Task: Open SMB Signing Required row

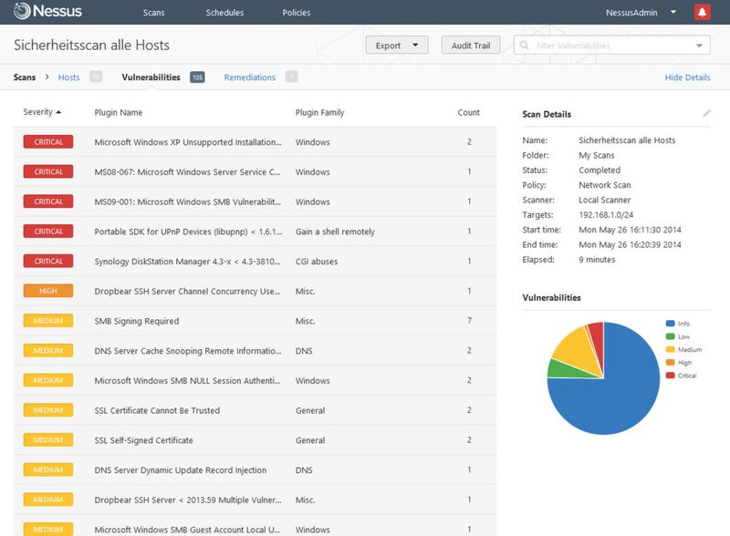Action: (x=255, y=321)
